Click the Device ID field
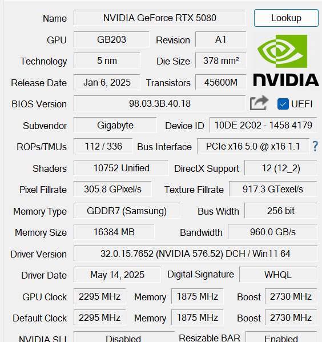Viewport: 322px width, 342px height. pyautogui.click(x=263, y=125)
